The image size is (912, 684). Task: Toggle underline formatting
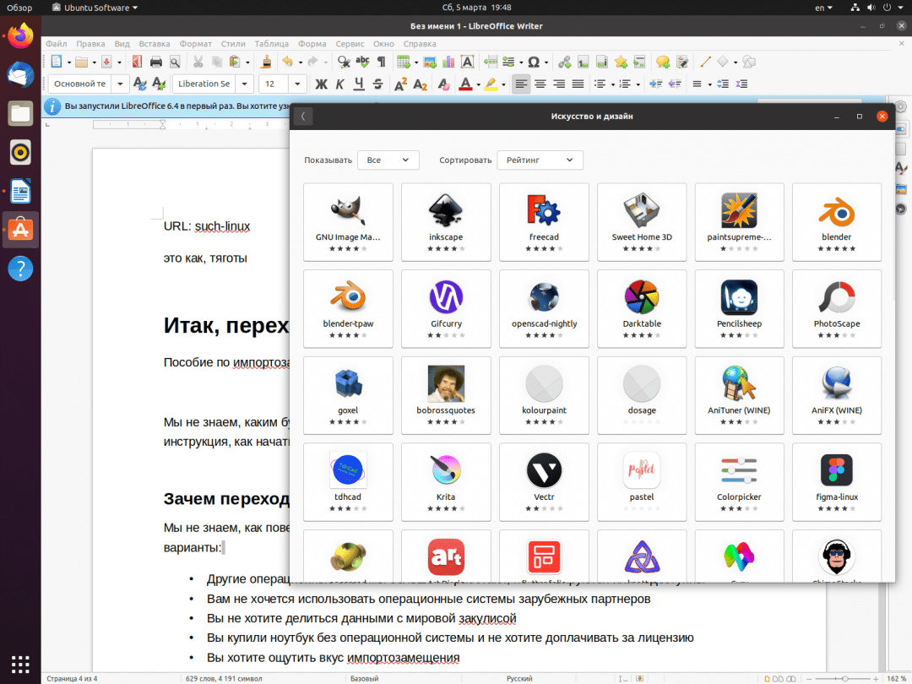point(360,84)
